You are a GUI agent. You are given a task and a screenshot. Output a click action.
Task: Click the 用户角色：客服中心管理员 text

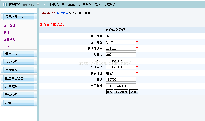[97, 5]
